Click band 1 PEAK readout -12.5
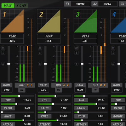 tap(12, 41)
